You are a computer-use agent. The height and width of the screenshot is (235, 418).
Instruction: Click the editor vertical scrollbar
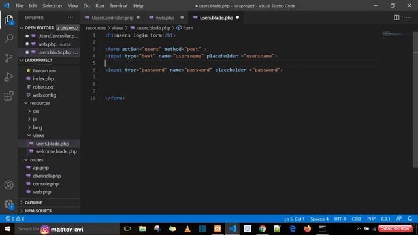(415, 100)
